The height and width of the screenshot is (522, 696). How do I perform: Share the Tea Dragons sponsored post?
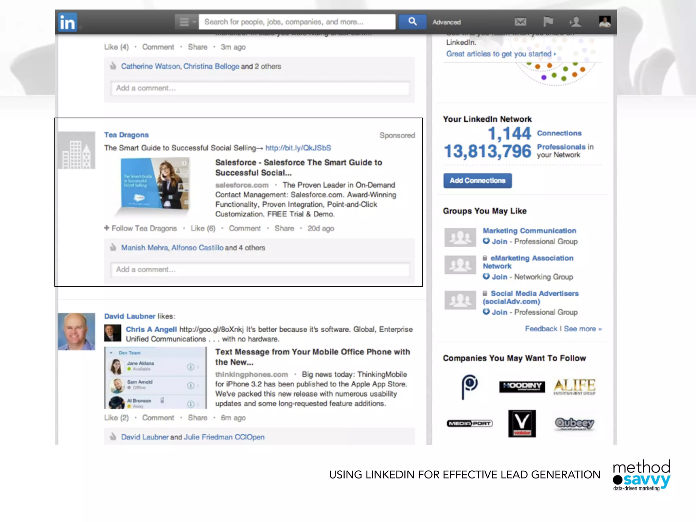tap(284, 228)
